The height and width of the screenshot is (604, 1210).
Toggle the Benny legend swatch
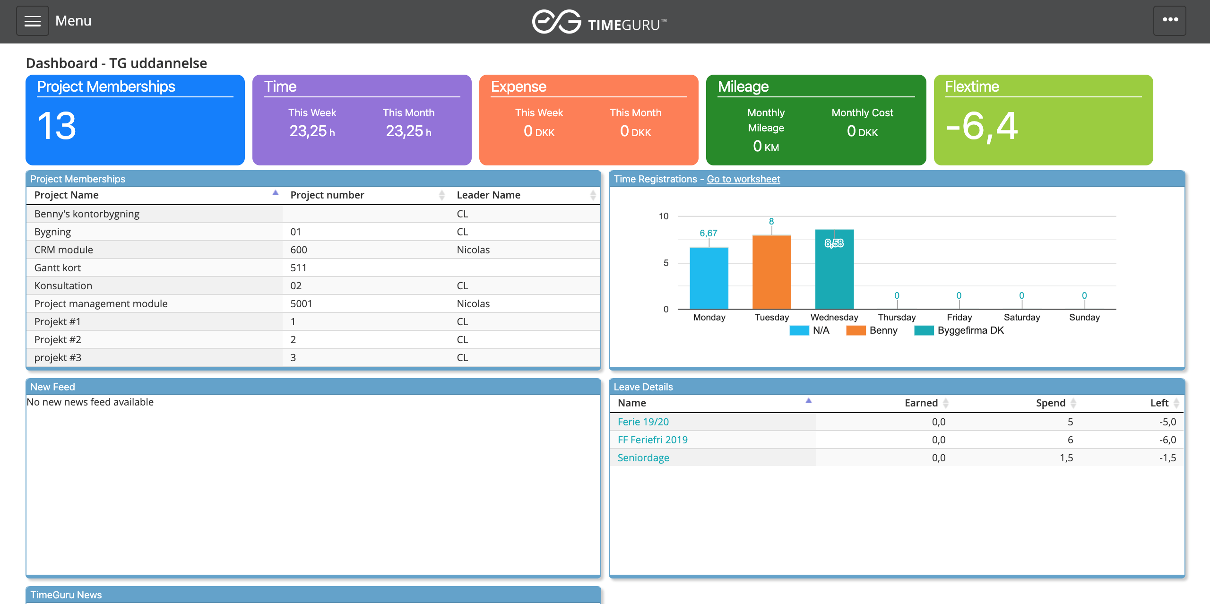coord(856,330)
